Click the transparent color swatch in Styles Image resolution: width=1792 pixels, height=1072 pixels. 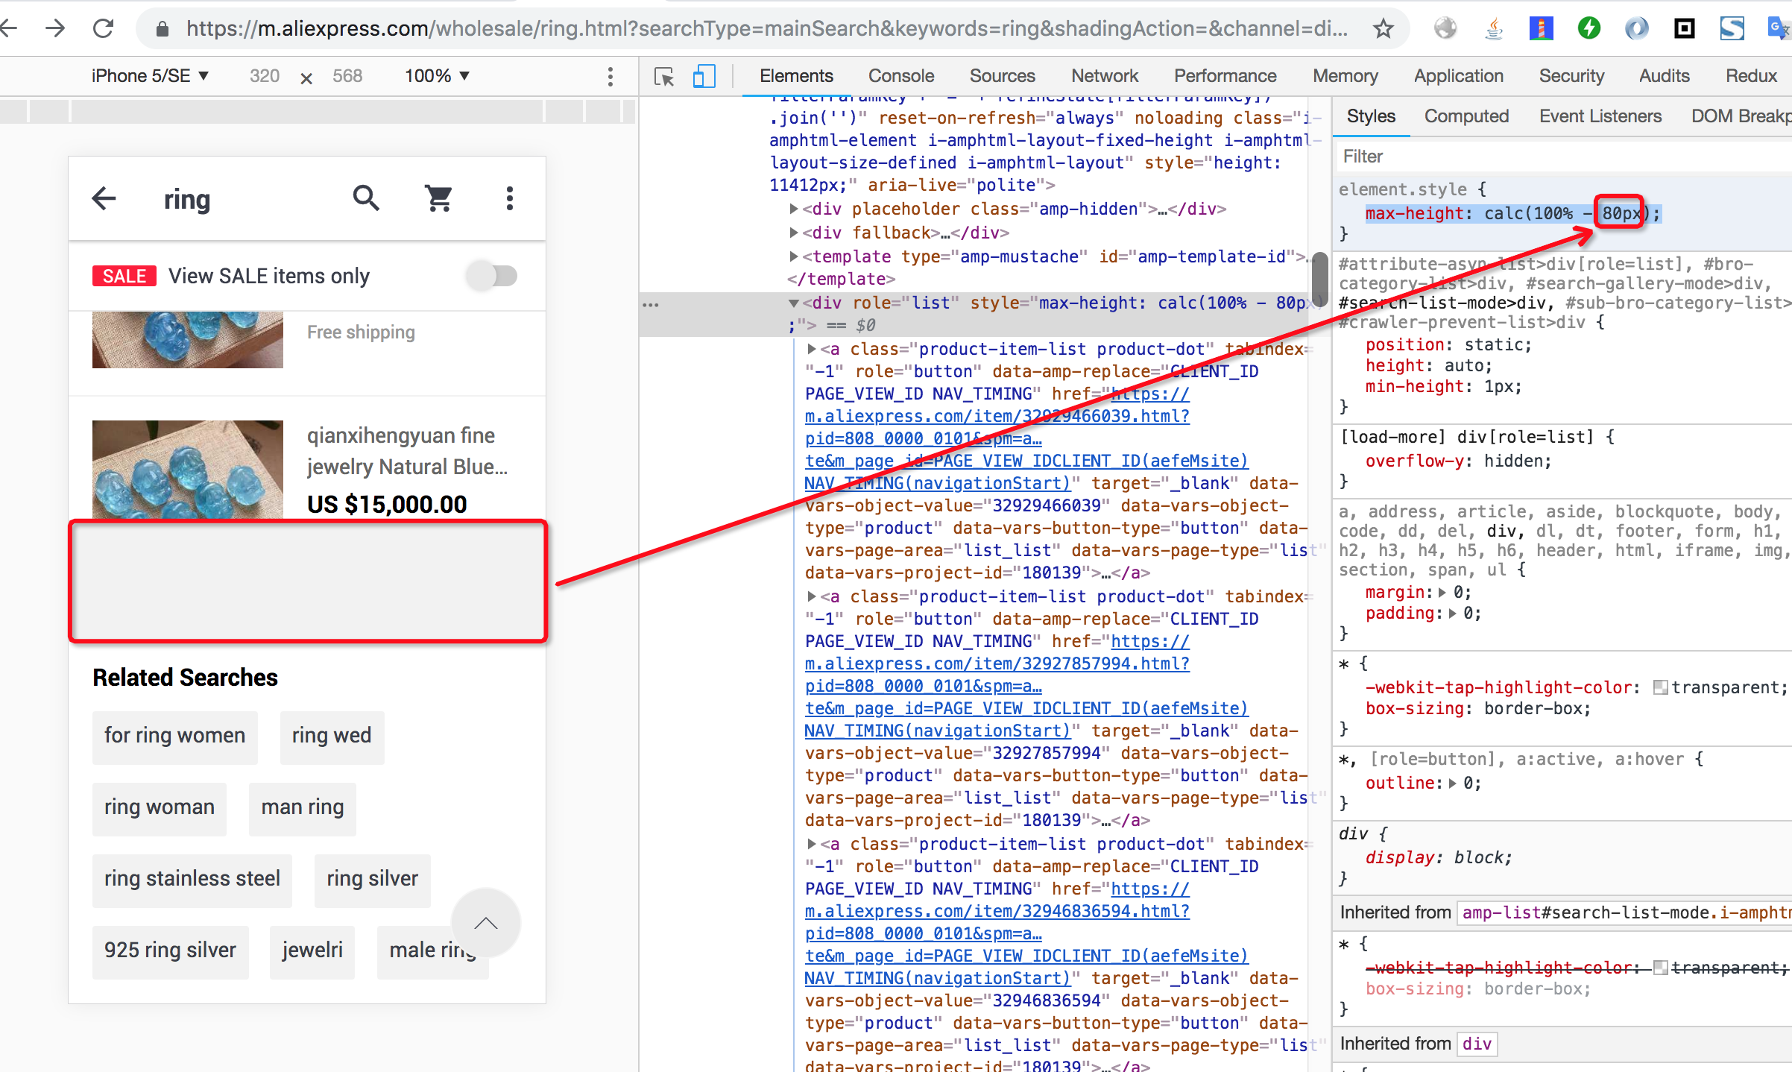click(1660, 687)
